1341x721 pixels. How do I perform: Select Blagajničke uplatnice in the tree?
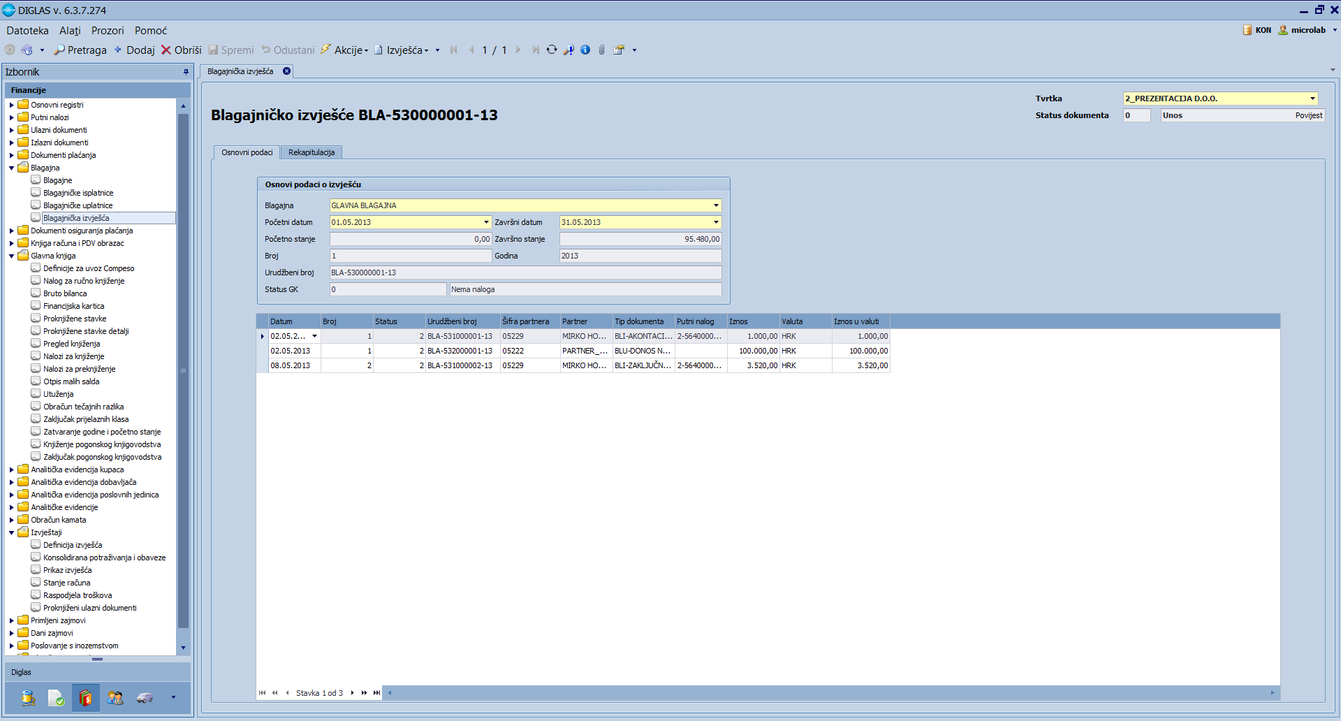coord(78,205)
